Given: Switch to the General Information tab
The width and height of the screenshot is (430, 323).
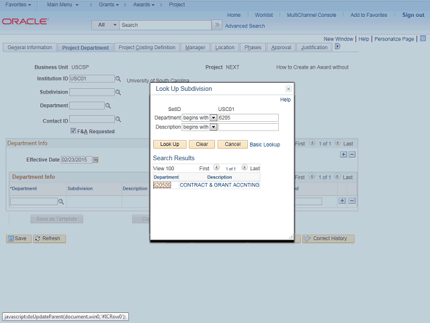Looking at the screenshot, I should coord(30,48).
